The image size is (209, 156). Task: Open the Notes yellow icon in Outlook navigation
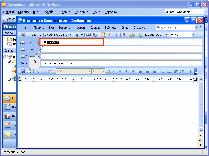pos(7,134)
